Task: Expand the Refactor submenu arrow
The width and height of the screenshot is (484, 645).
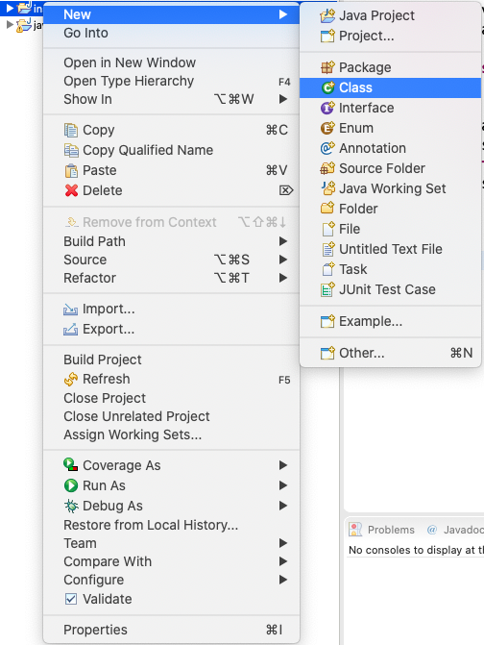Action: (x=283, y=278)
